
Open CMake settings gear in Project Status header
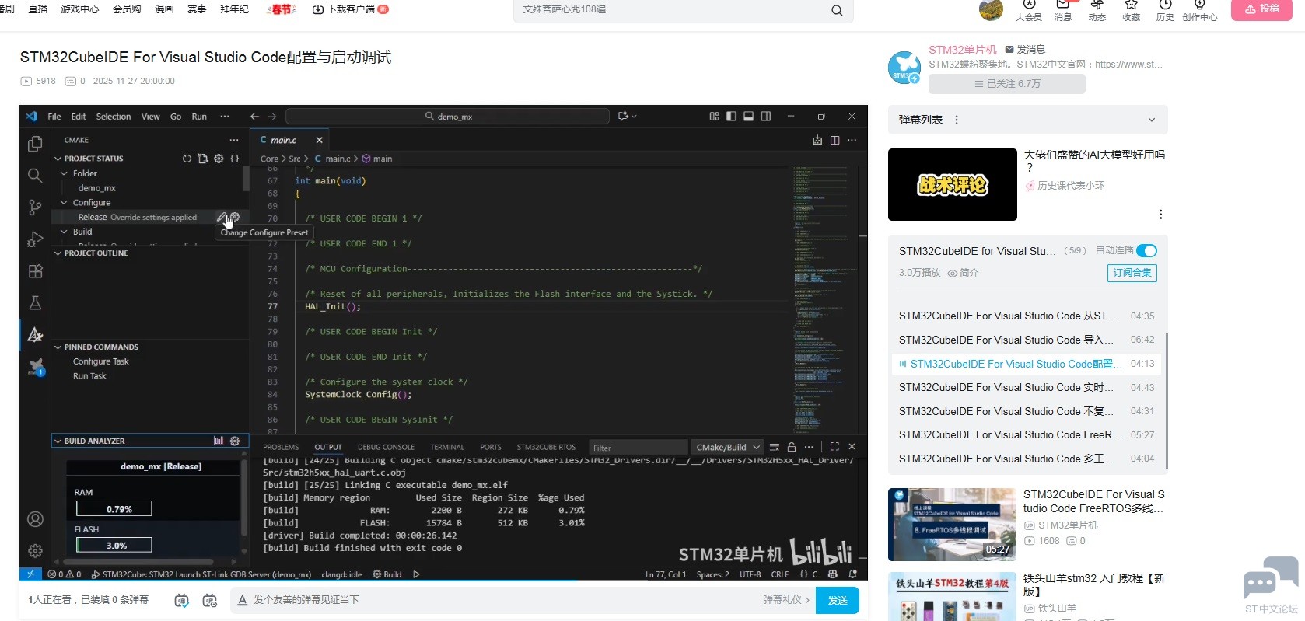tap(219, 159)
